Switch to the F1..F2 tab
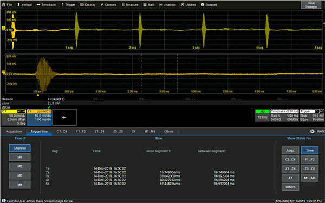Viewport: 325px width, 203px height. click(x=81, y=132)
